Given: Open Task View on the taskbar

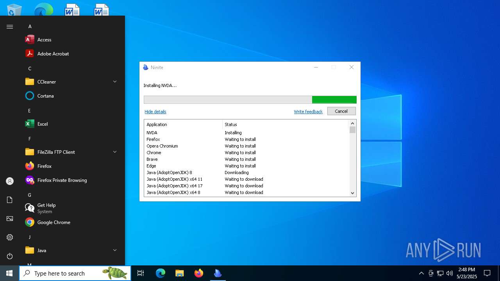Looking at the screenshot, I should (x=141, y=273).
